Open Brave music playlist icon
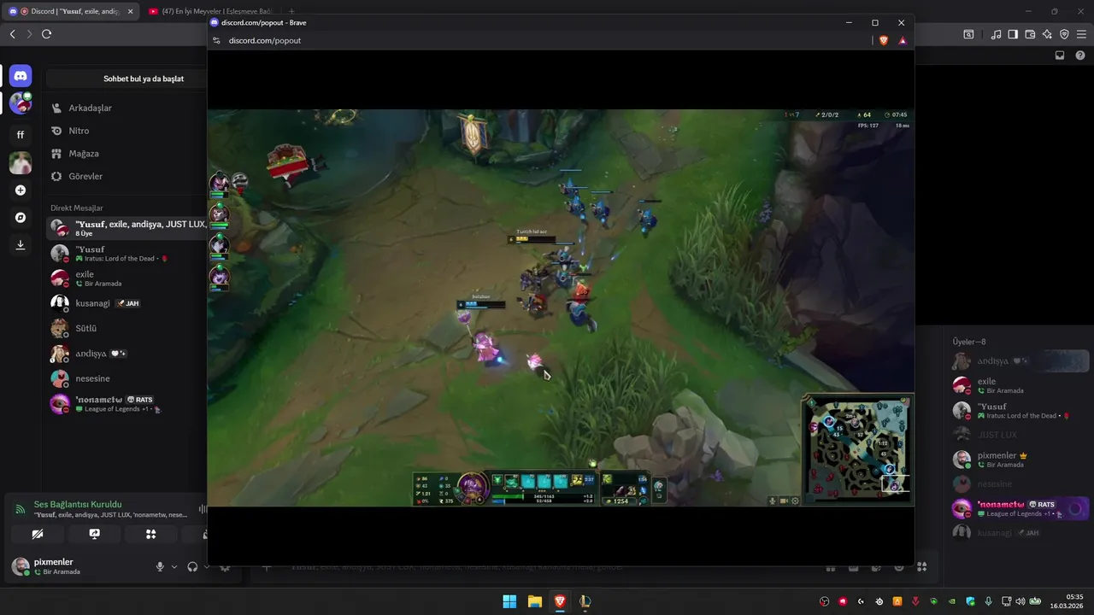The height and width of the screenshot is (615, 1094). (x=996, y=34)
